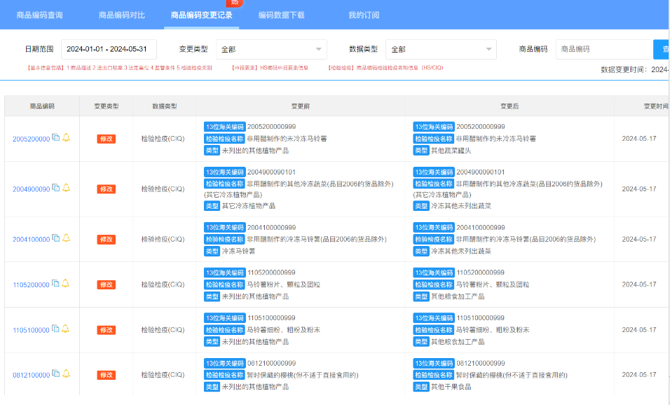This screenshot has height=405, width=670.
Task: Click 修改 tag in 0812100000 row
Action: (x=107, y=375)
